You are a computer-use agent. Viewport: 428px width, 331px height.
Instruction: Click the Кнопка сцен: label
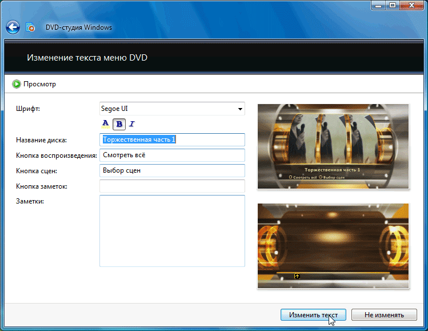click(37, 171)
